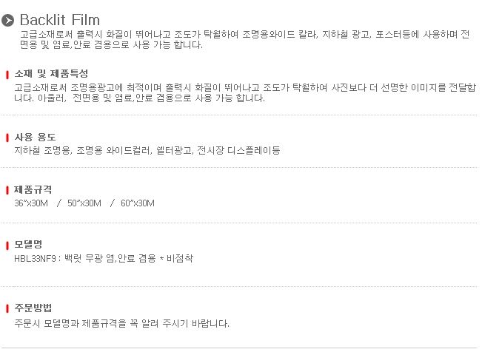Click the Backlit Film heading
The width and height of the screenshot is (482, 352).
[60, 20]
